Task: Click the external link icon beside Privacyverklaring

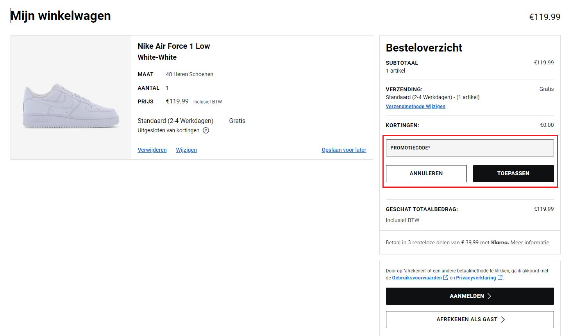Action: (x=500, y=277)
